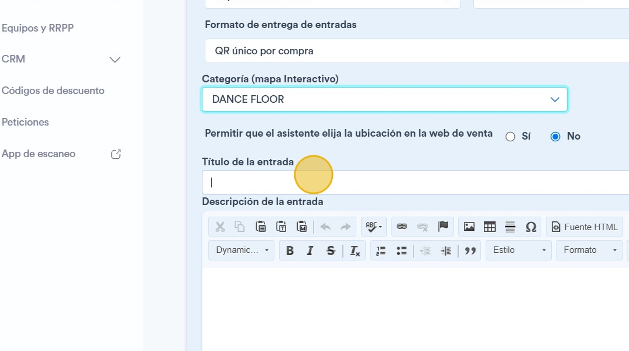Toggle Strikethrough text icon
The image size is (629, 351).
331,251
